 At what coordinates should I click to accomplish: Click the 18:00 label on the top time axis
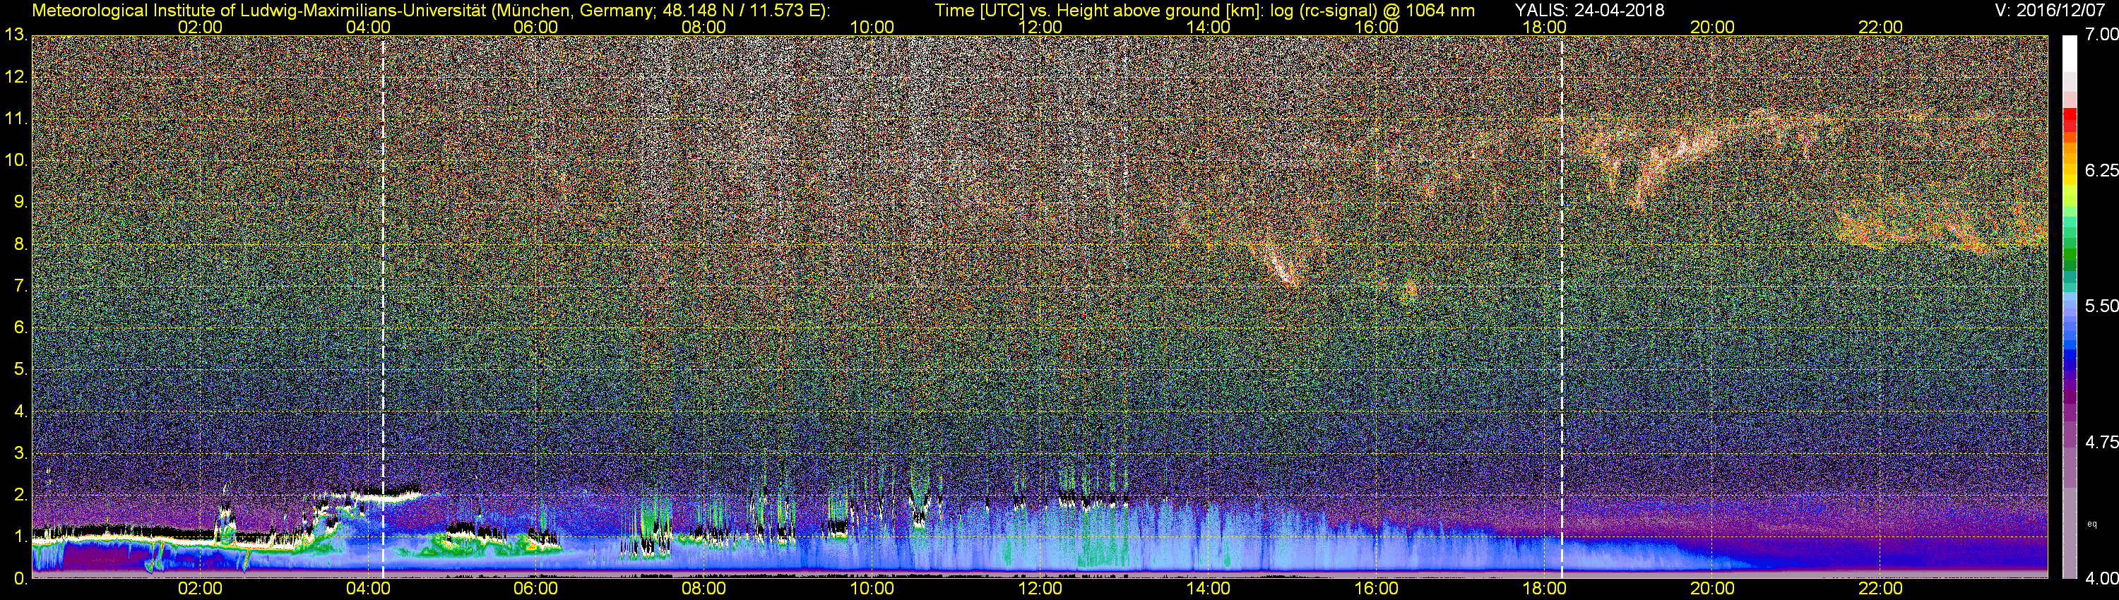point(1544,27)
